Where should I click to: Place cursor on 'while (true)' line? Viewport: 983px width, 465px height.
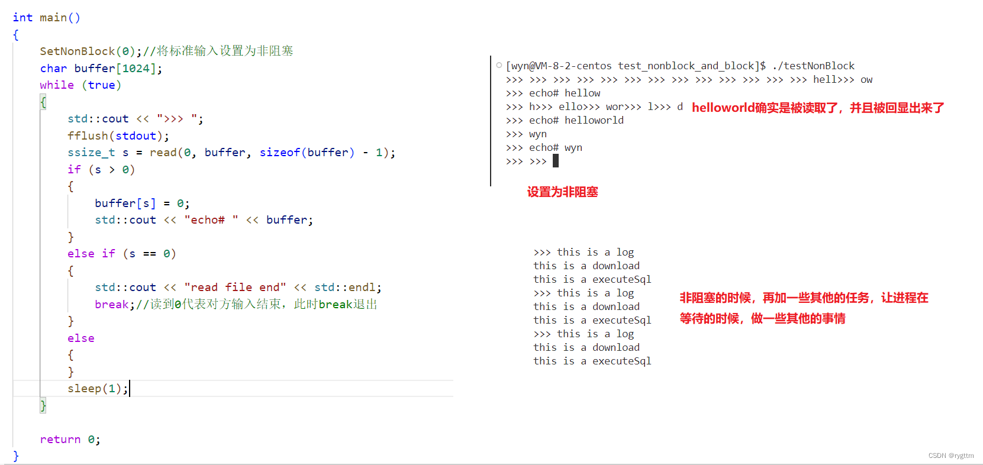tap(80, 85)
